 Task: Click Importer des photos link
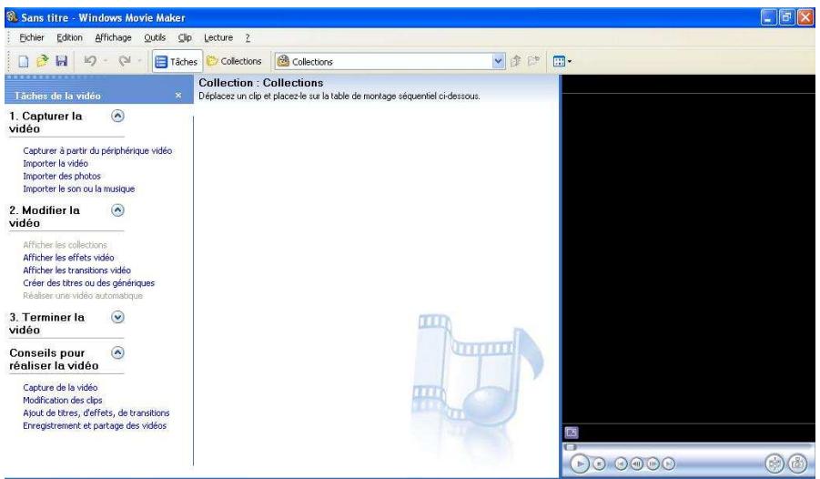click(x=62, y=176)
